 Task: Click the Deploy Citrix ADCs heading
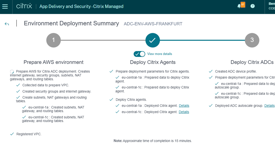(252, 62)
